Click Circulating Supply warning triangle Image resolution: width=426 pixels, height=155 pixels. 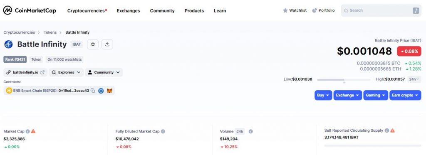tap(392, 130)
